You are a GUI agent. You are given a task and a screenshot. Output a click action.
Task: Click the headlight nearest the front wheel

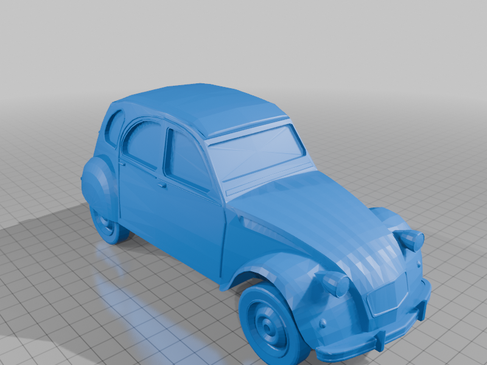pyautogui.click(x=334, y=283)
